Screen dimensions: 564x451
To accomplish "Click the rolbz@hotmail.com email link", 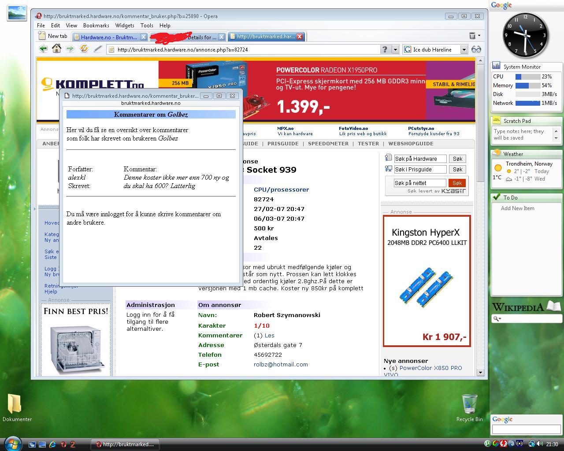I will [281, 364].
